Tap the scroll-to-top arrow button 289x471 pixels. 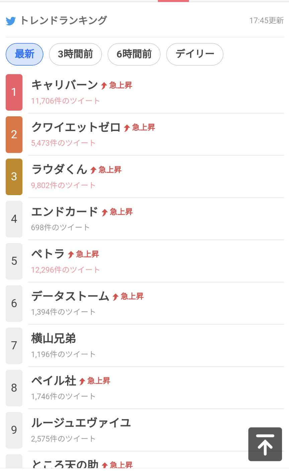click(x=265, y=444)
